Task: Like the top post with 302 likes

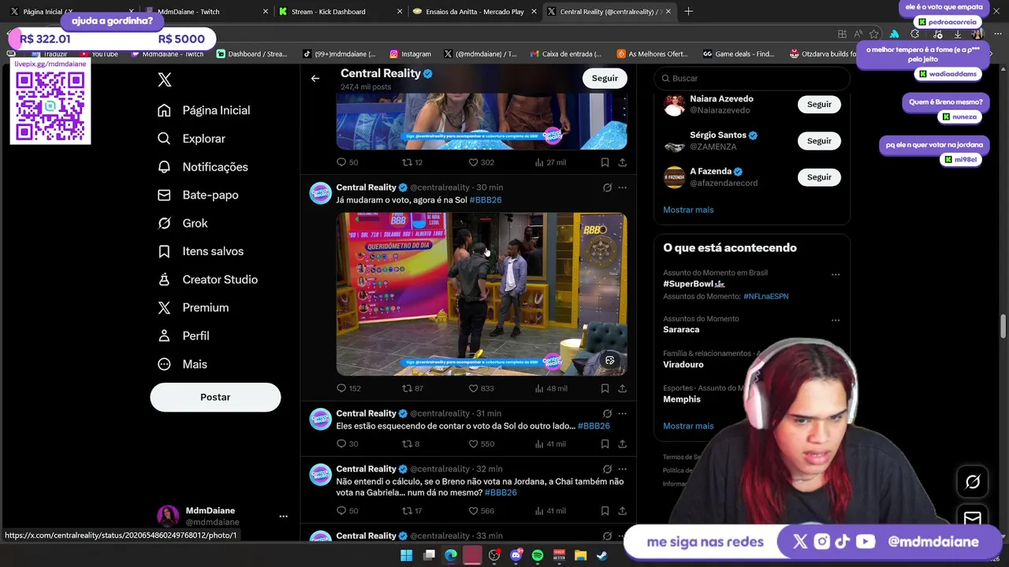Action: (481, 162)
